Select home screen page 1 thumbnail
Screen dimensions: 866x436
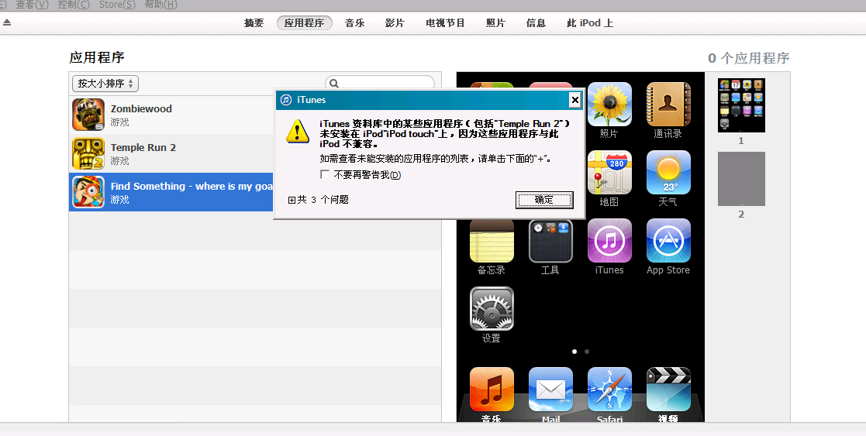[x=741, y=105]
